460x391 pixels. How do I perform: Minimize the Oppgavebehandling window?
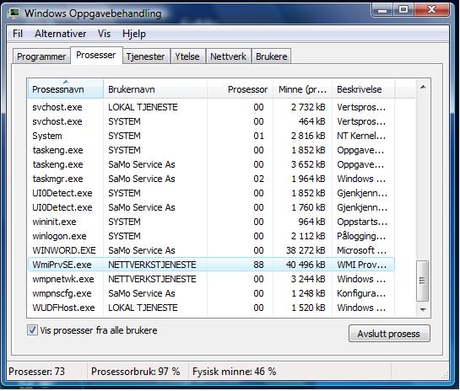[382, 11]
